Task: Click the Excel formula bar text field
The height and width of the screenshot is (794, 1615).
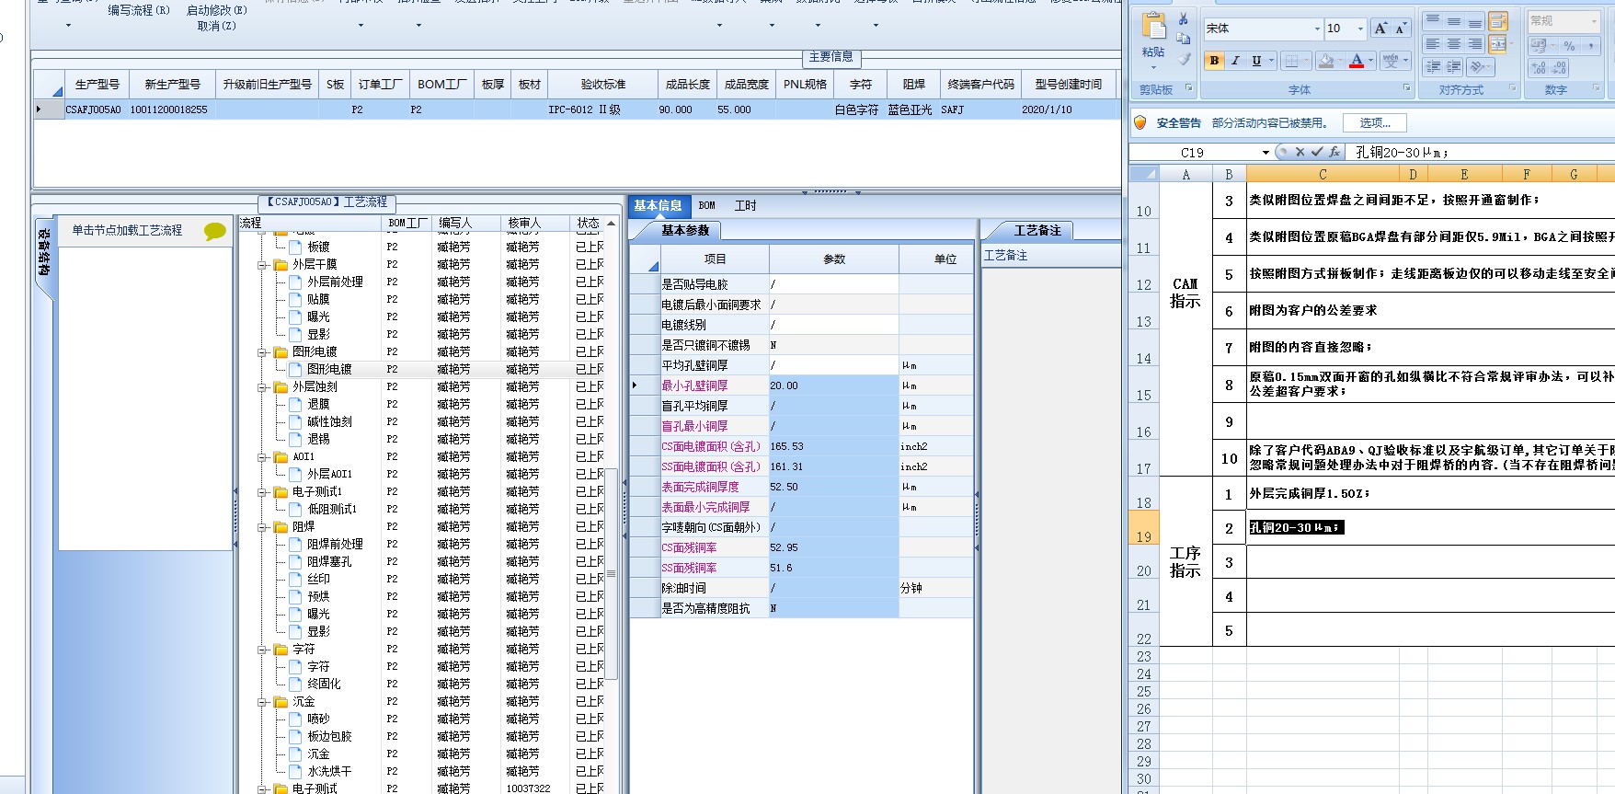Action: click(1480, 152)
